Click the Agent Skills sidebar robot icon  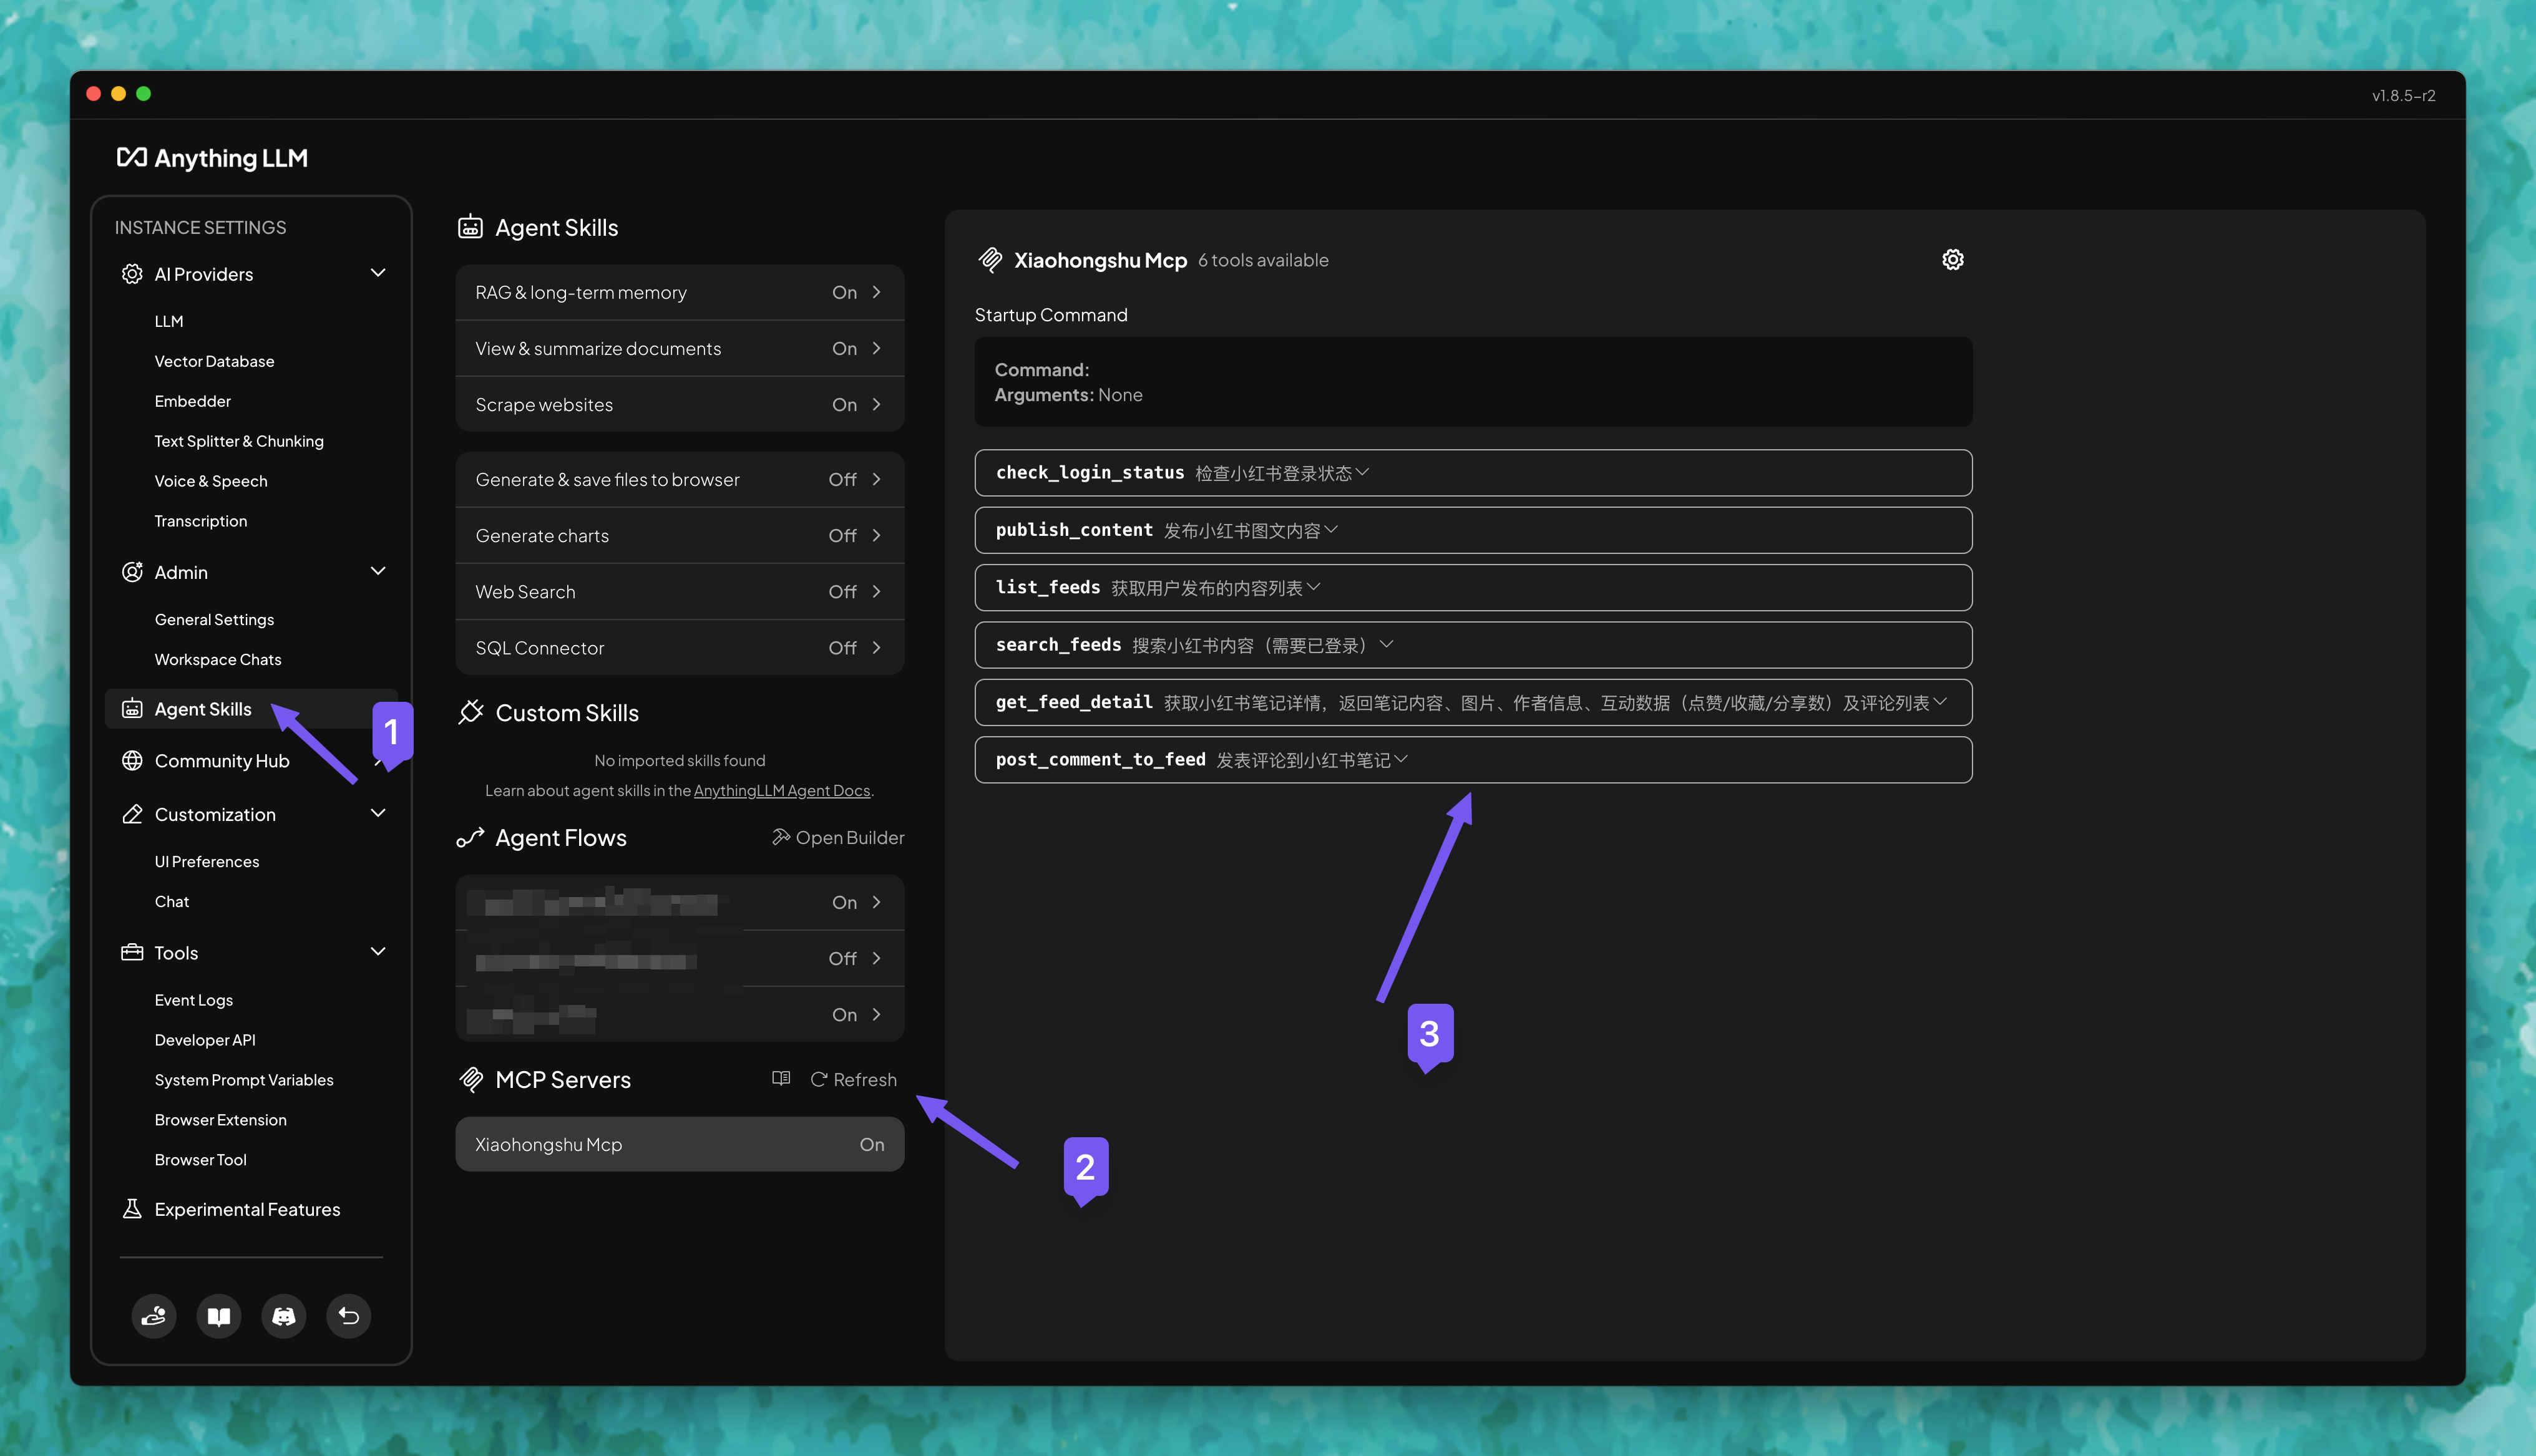click(132, 709)
